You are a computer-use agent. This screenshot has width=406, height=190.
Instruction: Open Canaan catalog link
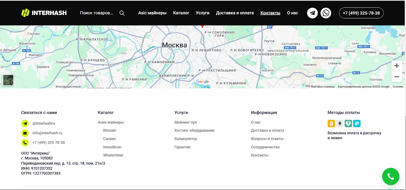[x=109, y=139]
